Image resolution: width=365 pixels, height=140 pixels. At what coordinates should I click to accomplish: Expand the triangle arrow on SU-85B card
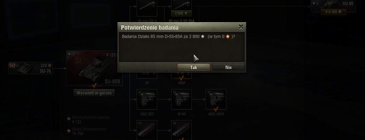click(x=69, y=54)
